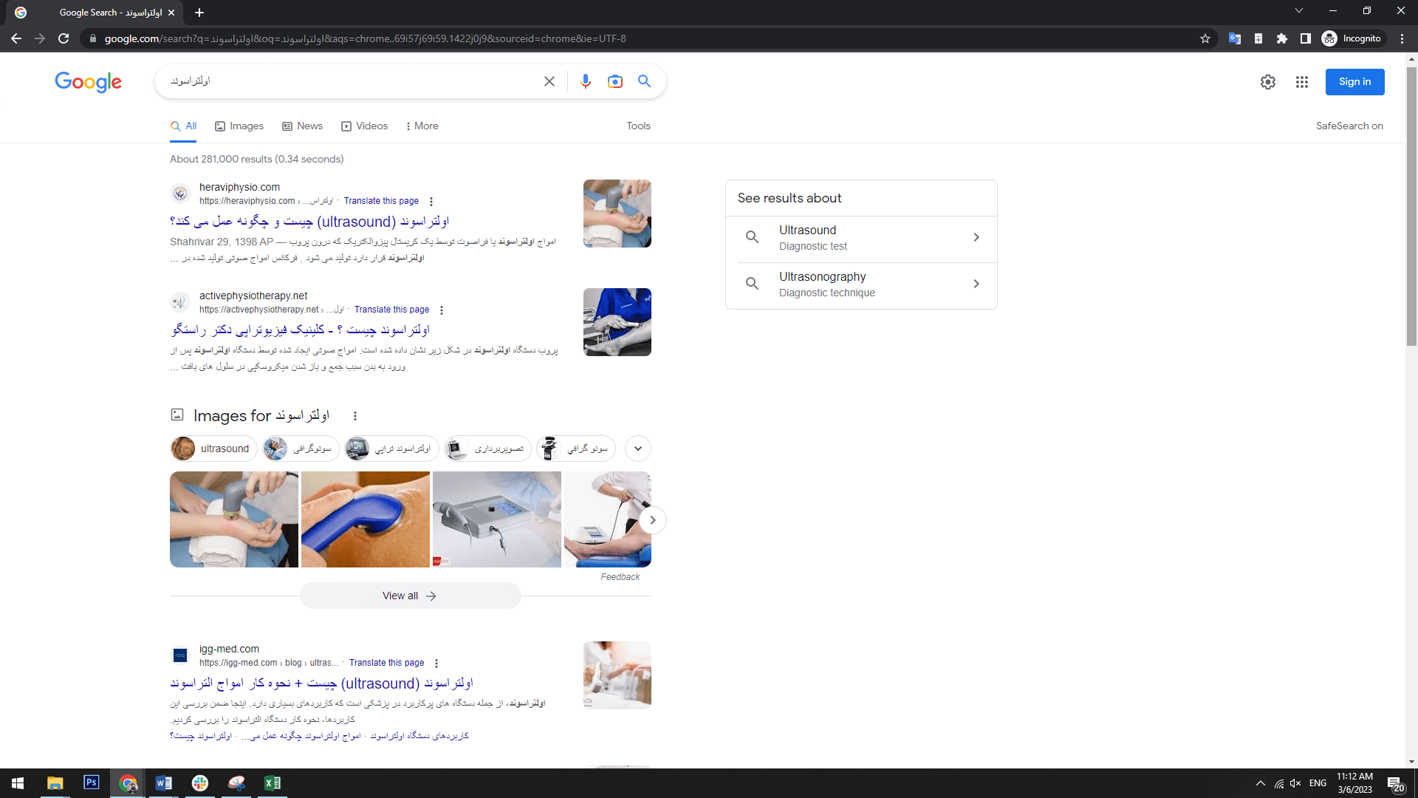
Task: Click the browser address bar
Action: 643,38
